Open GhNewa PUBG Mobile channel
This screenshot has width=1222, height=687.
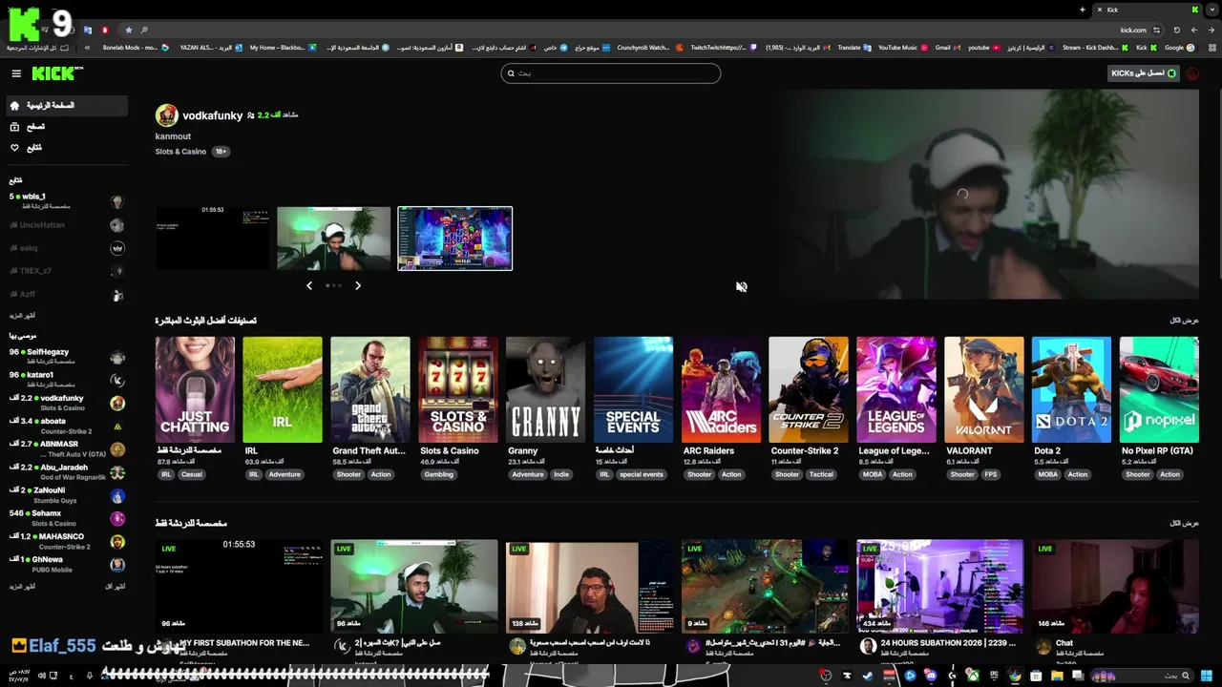pyautogui.click(x=66, y=564)
